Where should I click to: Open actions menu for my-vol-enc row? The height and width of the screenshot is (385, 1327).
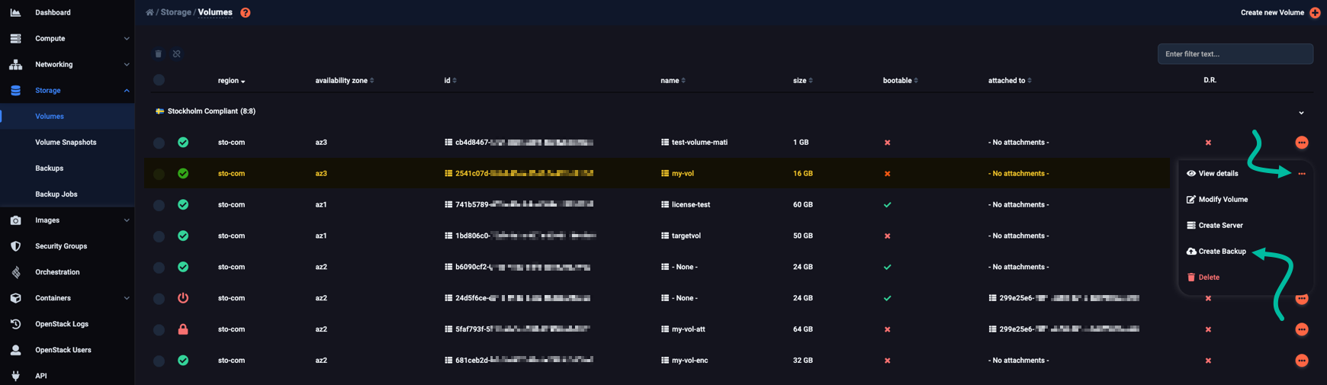[1302, 361]
